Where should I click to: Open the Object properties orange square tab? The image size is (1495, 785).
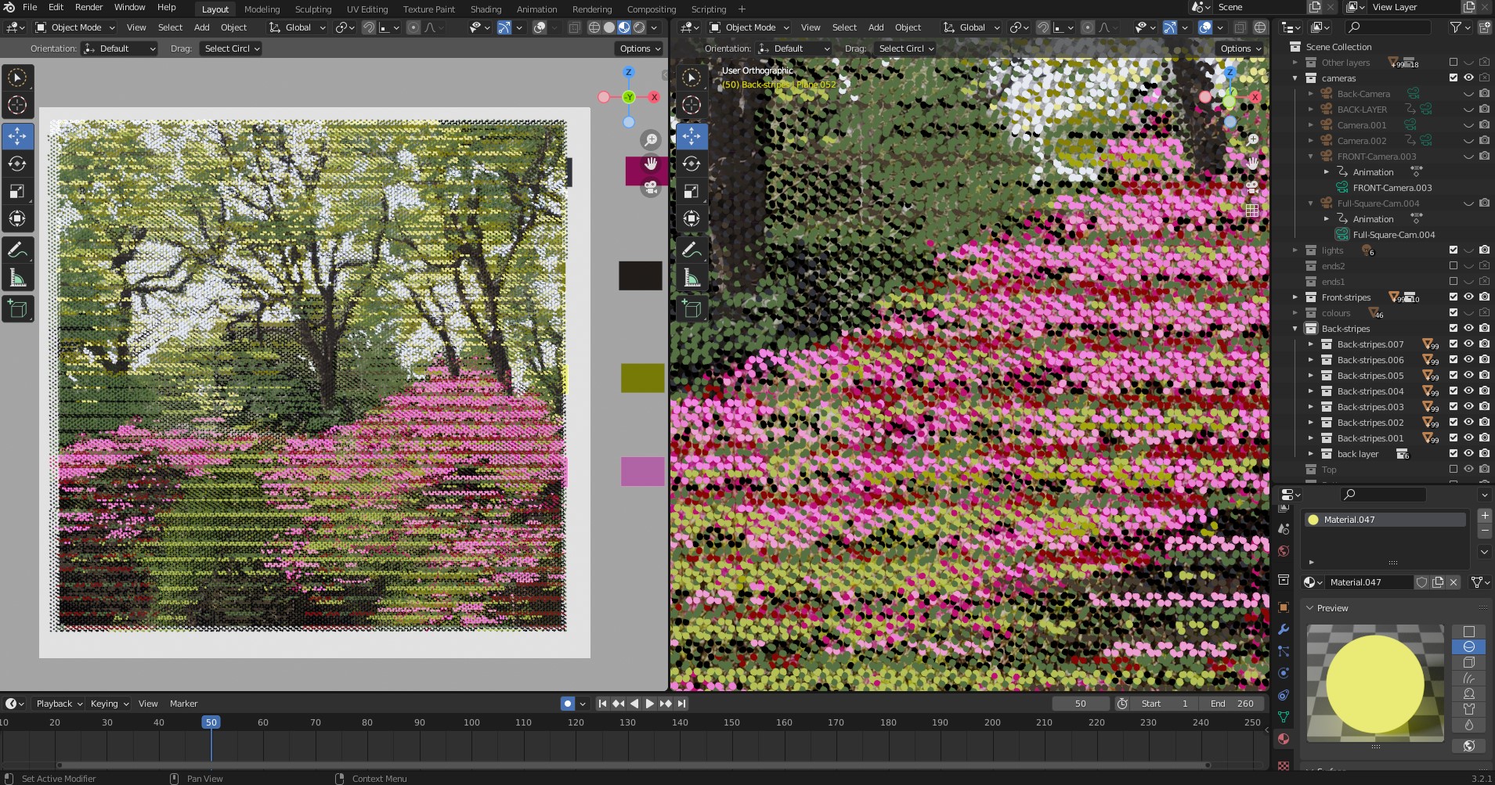coord(1283,607)
